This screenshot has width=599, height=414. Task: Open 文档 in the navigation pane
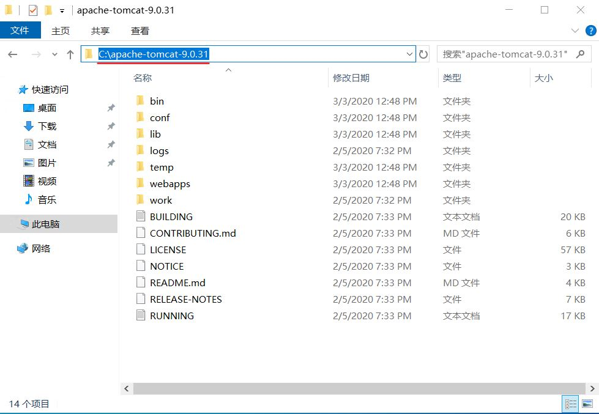[47, 144]
